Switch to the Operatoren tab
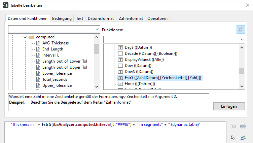 pos(157,19)
